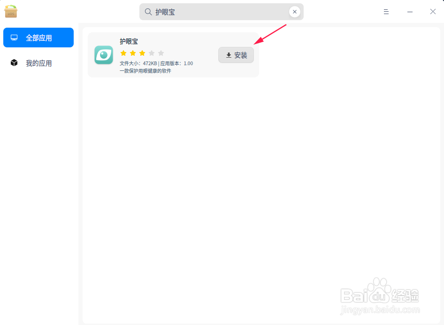
Task: Click the monitor icon beside 全部应用
Action: [x=14, y=38]
